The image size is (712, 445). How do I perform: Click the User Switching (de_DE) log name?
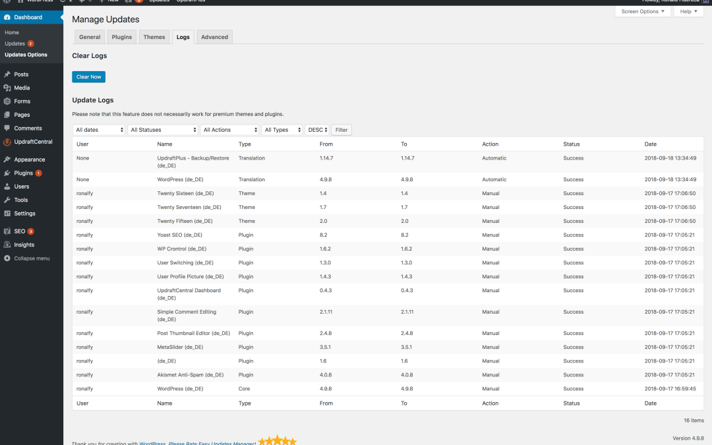click(x=185, y=263)
